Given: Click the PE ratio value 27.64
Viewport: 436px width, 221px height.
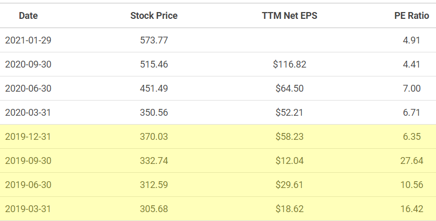Looking at the screenshot, I should point(411,161).
